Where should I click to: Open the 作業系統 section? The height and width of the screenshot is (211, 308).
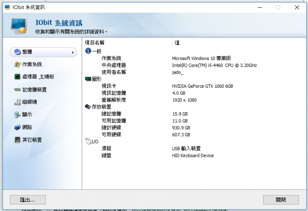28,65
